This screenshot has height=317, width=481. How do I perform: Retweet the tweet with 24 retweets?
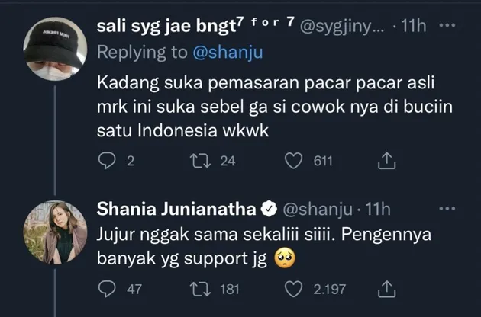[204, 161]
